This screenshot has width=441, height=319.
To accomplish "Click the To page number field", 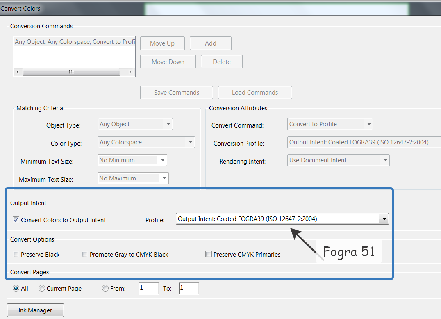I will pos(189,288).
